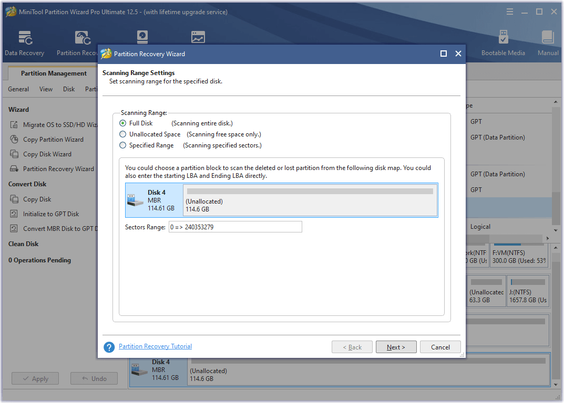Click the Copy Disk Wizard icon
The height and width of the screenshot is (403, 564).
[14, 154]
